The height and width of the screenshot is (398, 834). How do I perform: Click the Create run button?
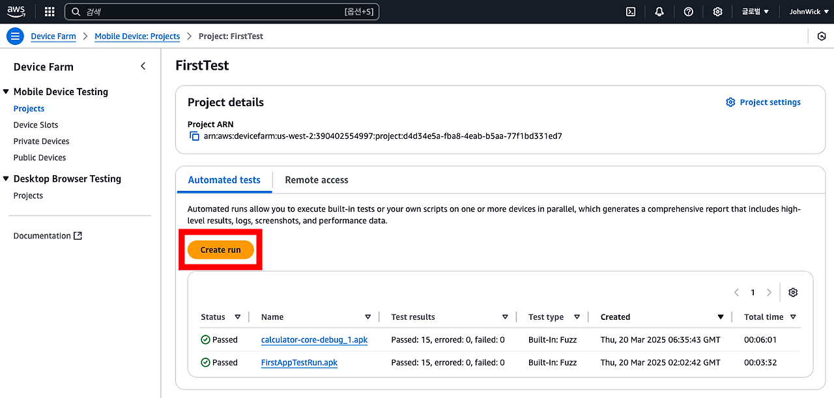click(x=220, y=250)
